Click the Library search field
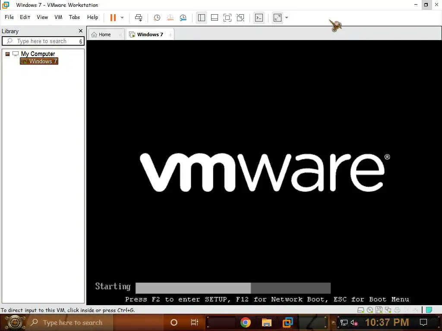Image resolution: width=442 pixels, height=331 pixels. pyautogui.click(x=43, y=41)
